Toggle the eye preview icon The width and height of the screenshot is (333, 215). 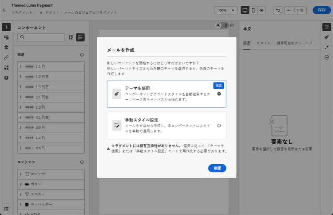click(262, 10)
